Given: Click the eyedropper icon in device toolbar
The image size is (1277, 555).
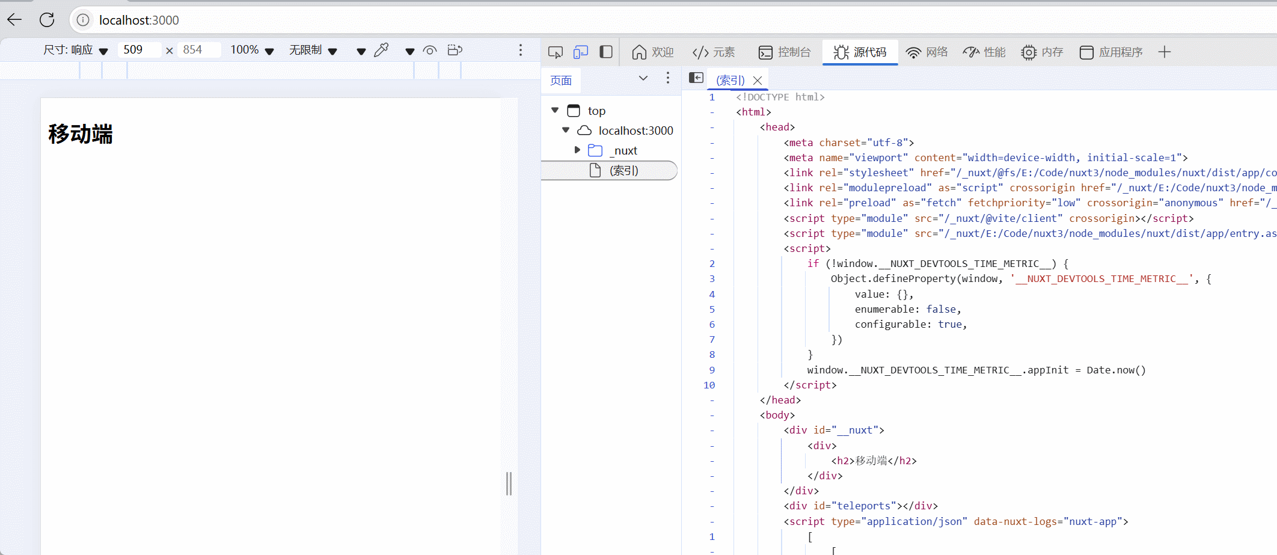Looking at the screenshot, I should tap(381, 50).
